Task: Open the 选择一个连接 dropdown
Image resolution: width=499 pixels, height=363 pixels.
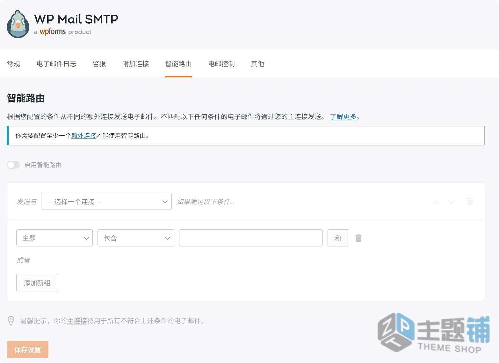Action: pos(106,201)
